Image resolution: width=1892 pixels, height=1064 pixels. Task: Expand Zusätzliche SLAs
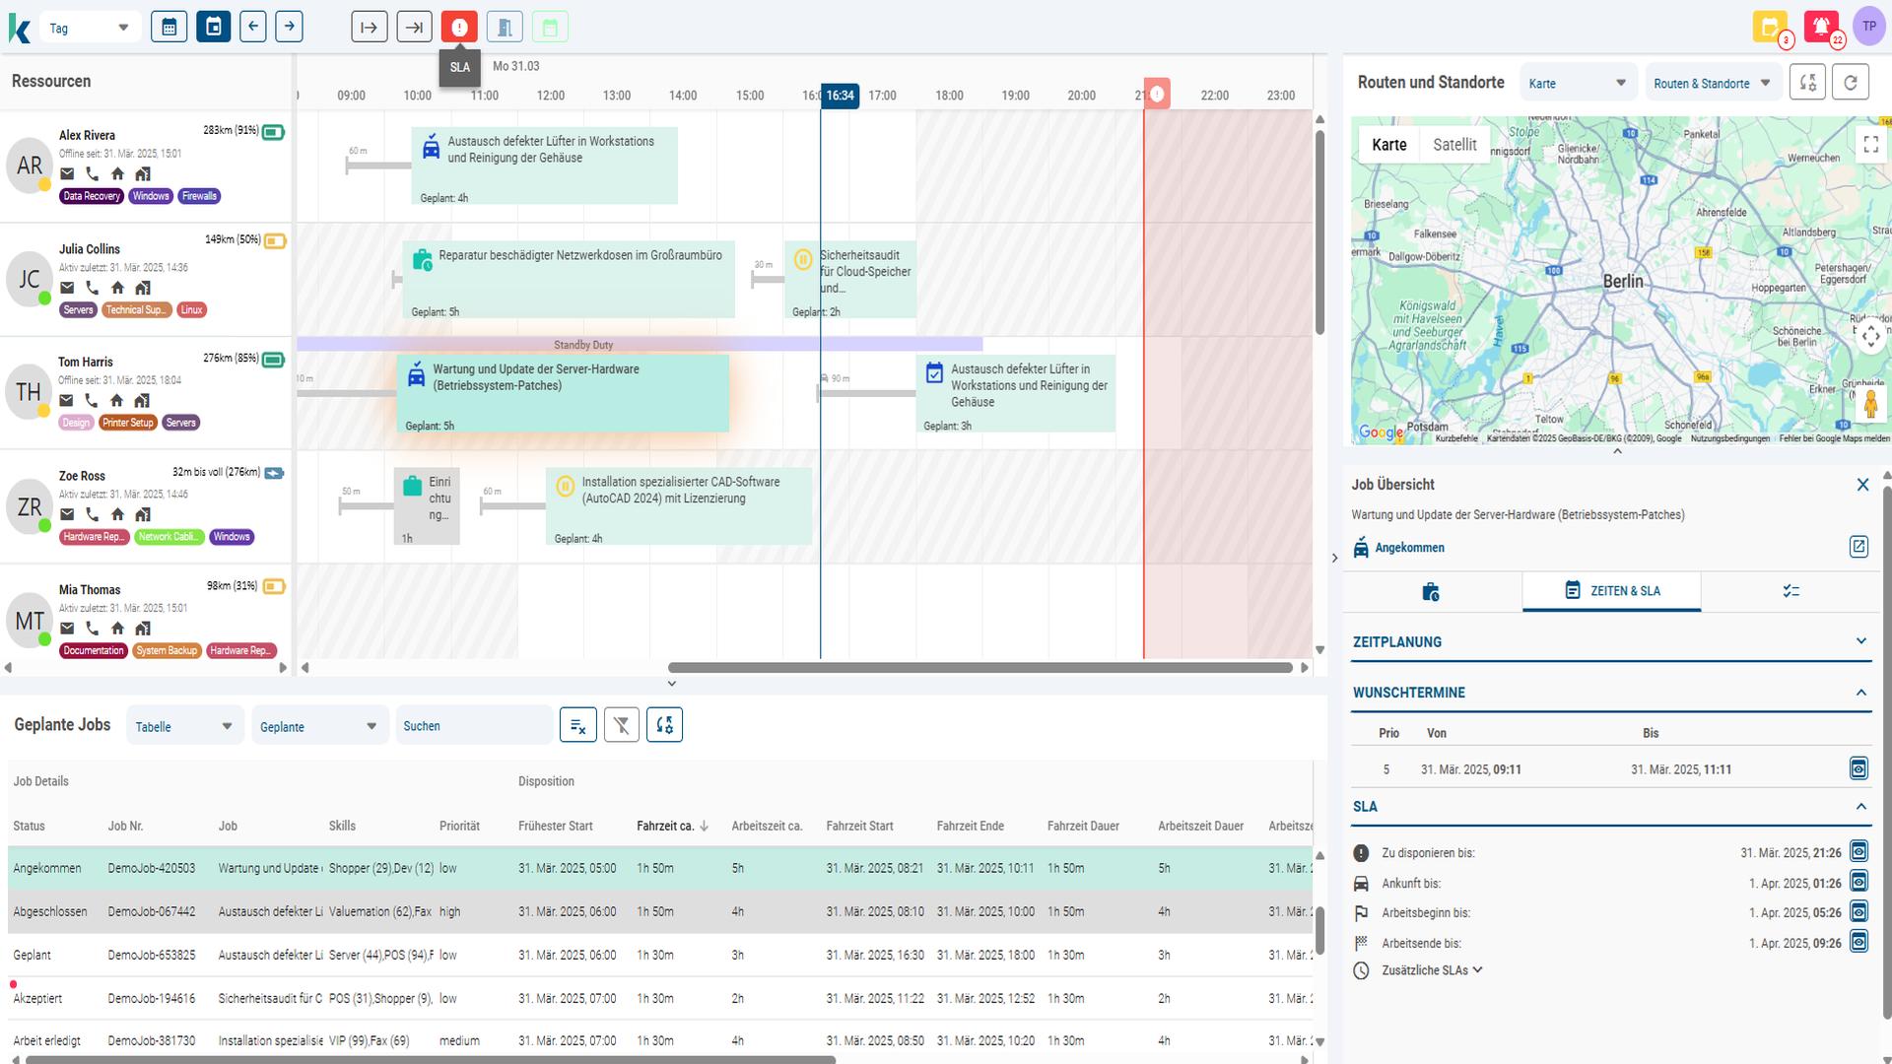[x=1432, y=970]
